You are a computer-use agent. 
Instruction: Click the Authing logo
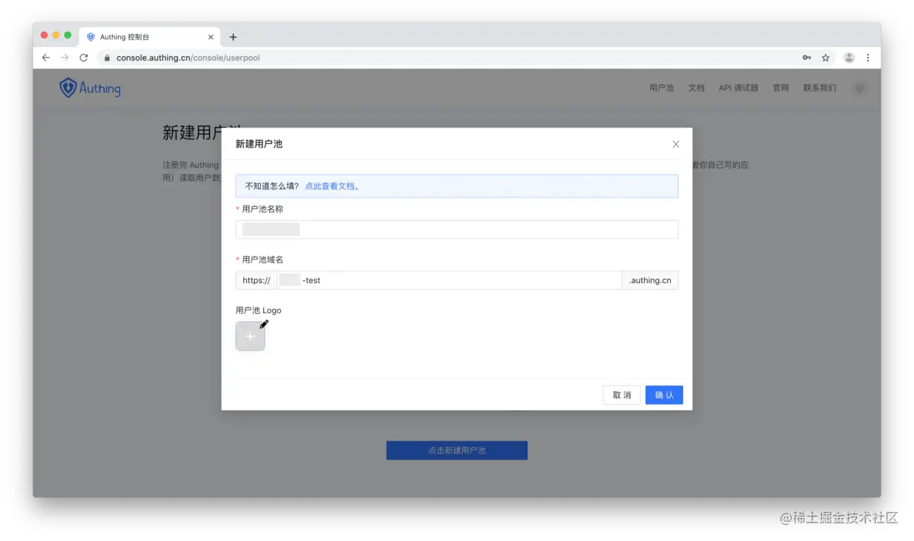pyautogui.click(x=90, y=88)
